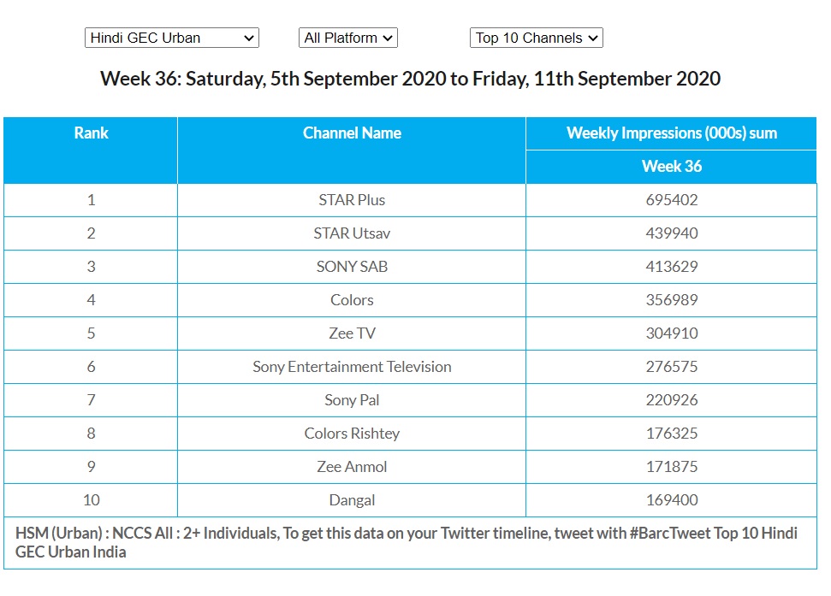
Task: Click Weekly Impressions (000s) sum header
Action: click(x=671, y=133)
